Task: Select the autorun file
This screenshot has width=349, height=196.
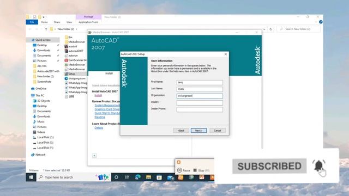Action: point(73,56)
